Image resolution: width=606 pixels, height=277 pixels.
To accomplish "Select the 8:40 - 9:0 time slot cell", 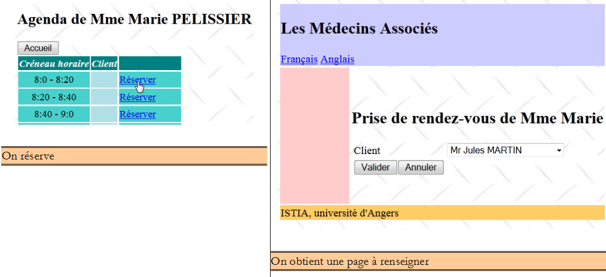I will pyautogui.click(x=54, y=115).
